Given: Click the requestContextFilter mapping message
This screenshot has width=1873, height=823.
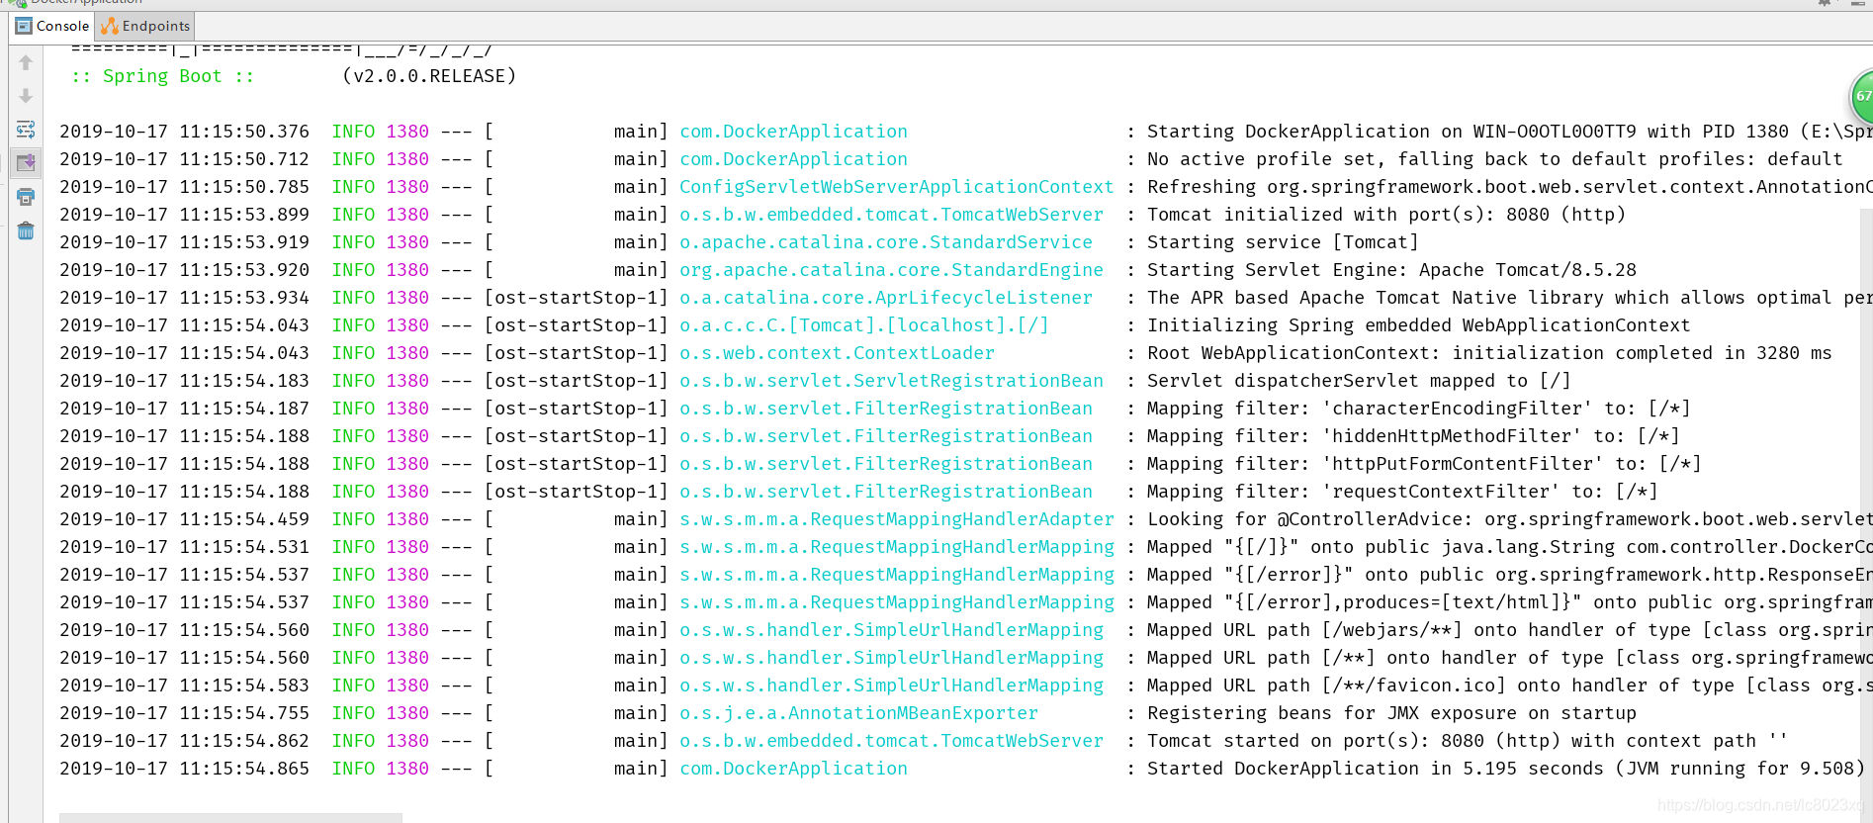Looking at the screenshot, I should [x=1402, y=492].
